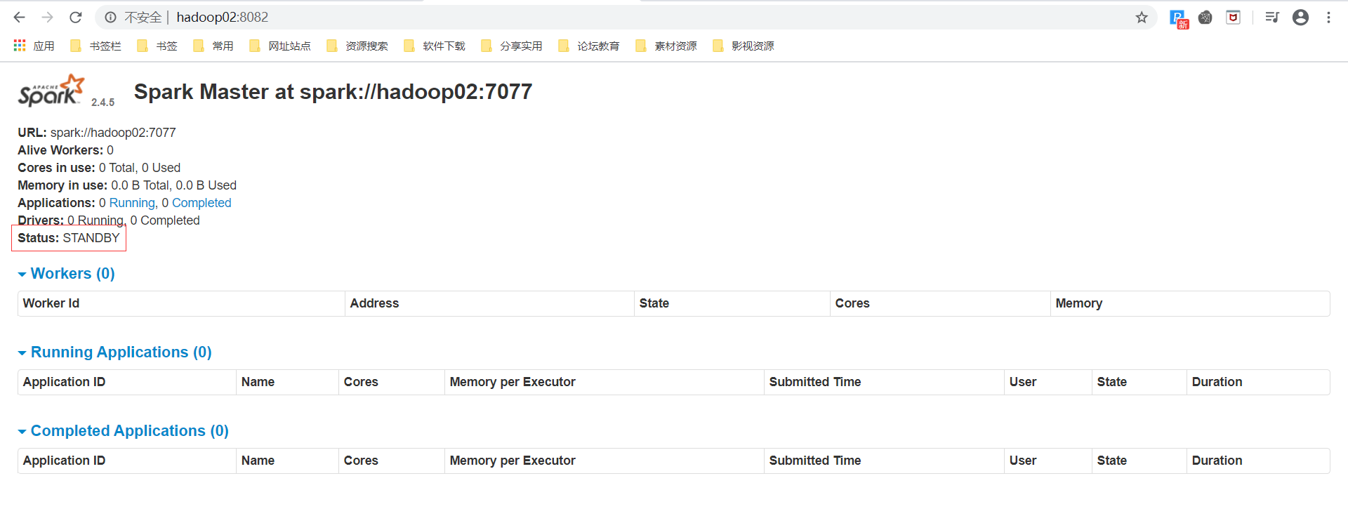Open the gray round extension icon
This screenshot has width=1348, height=509.
1205,17
